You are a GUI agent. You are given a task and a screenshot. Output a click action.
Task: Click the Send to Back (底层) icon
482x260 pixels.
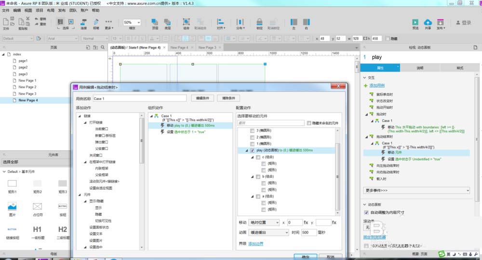(x=167, y=22)
